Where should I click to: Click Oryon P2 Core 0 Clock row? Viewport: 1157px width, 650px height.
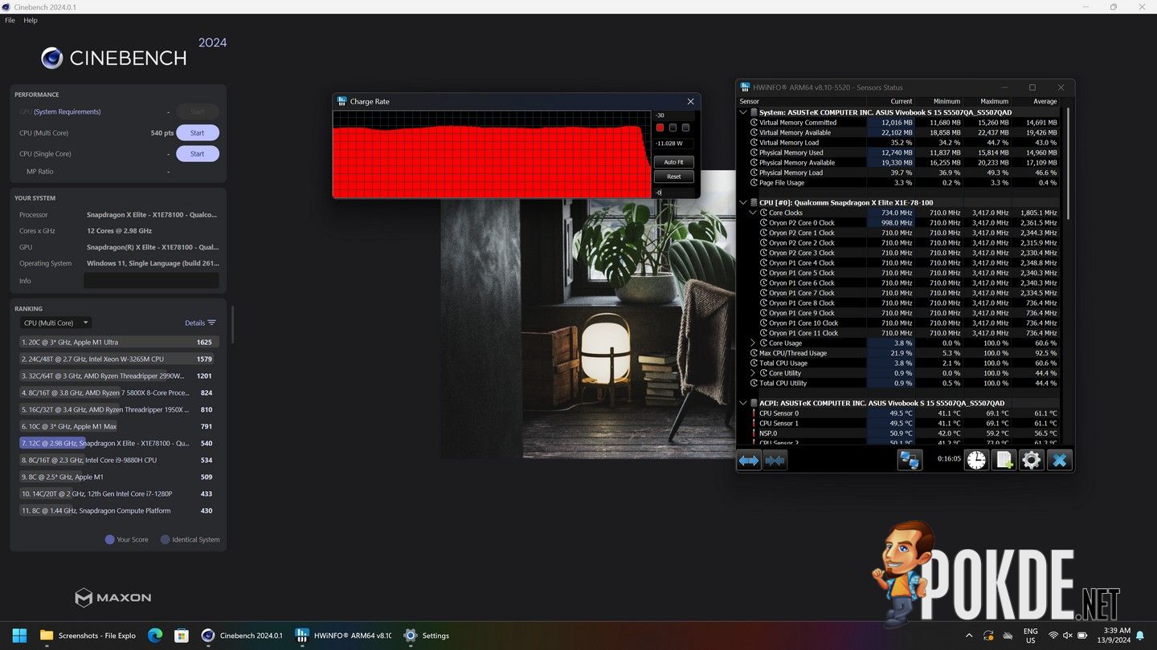[x=898, y=223]
